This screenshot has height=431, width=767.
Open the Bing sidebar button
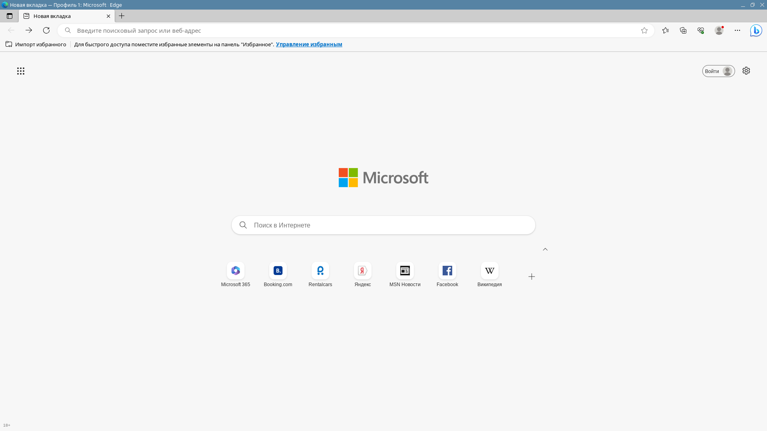(x=756, y=30)
